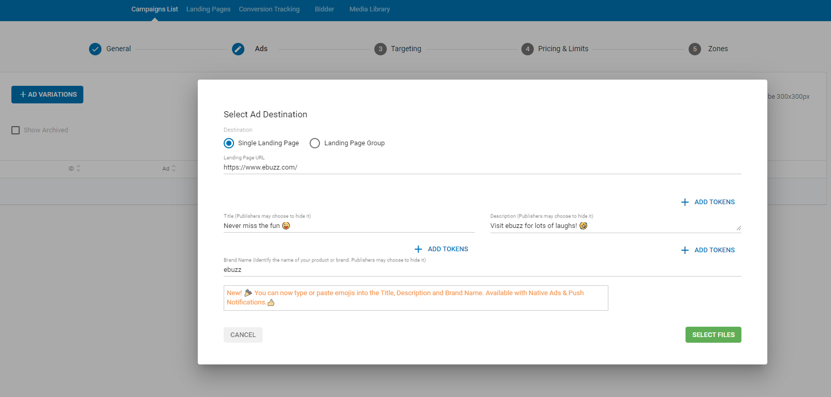Switch to the Bidder tab

tap(324, 9)
